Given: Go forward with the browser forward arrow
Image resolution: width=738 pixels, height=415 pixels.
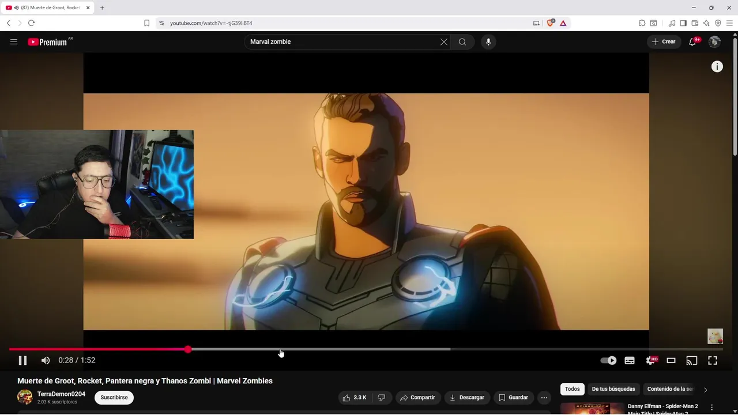Looking at the screenshot, I should pyautogui.click(x=20, y=23).
